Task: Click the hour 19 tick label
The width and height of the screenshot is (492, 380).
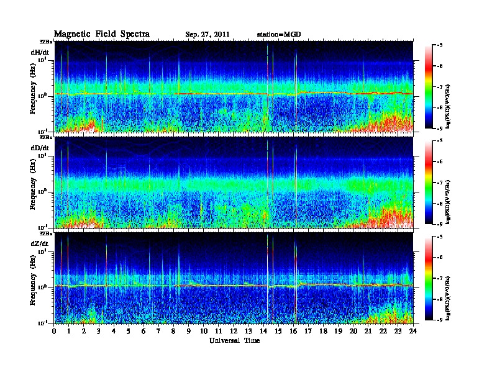Action: (x=338, y=332)
